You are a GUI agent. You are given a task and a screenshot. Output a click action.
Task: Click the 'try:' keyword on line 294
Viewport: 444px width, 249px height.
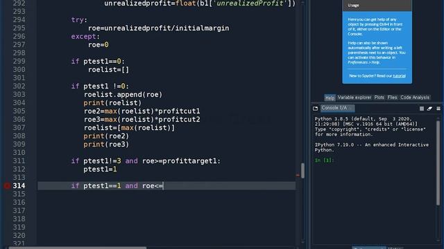point(79,20)
